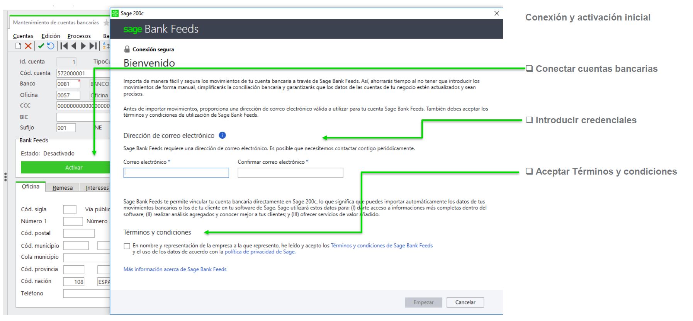Viewport: 693px width, 321px height.
Task: Click the vertical dots panel grip handle
Action: point(5,177)
